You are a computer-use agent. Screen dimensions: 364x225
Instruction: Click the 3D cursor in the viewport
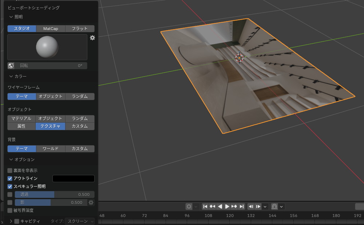click(240, 58)
